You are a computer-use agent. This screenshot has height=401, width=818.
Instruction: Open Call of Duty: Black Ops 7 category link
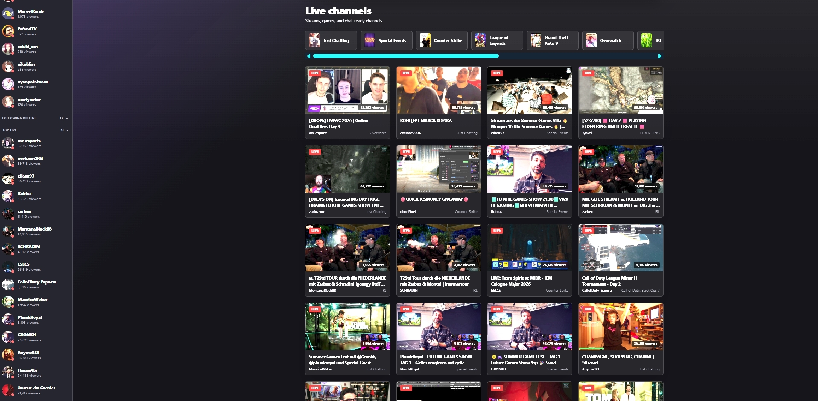click(640, 291)
